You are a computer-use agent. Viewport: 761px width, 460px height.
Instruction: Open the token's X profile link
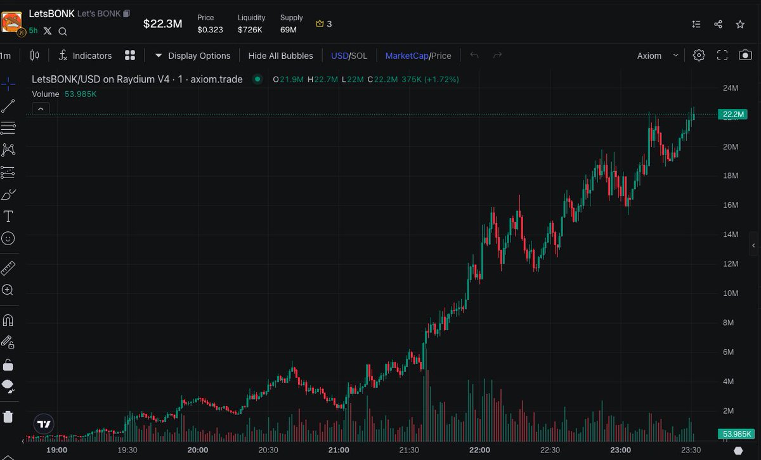(x=48, y=31)
